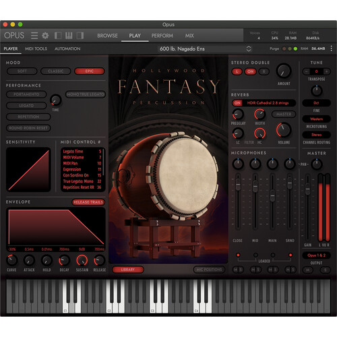Open the three-dot instrument options menu
The image size is (337, 337).
tap(331, 49)
